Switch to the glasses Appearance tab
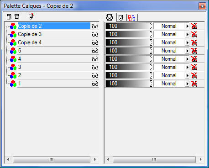This screenshot has height=168, width=209. pyautogui.click(x=110, y=17)
